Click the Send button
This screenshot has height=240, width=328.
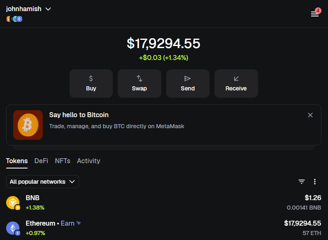click(188, 83)
